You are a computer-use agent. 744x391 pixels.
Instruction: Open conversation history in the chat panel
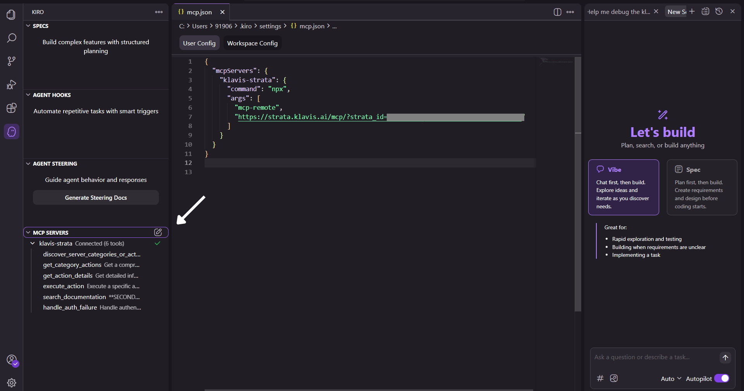point(719,11)
